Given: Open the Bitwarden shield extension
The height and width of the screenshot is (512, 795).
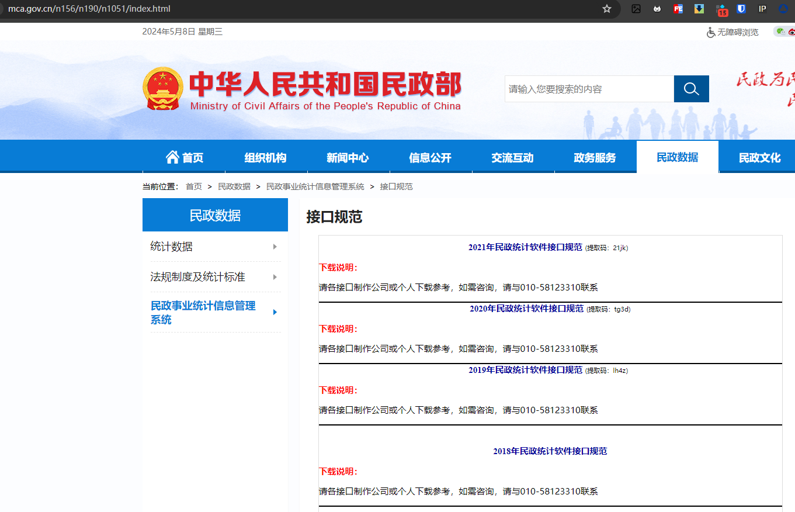Looking at the screenshot, I should 741,9.
